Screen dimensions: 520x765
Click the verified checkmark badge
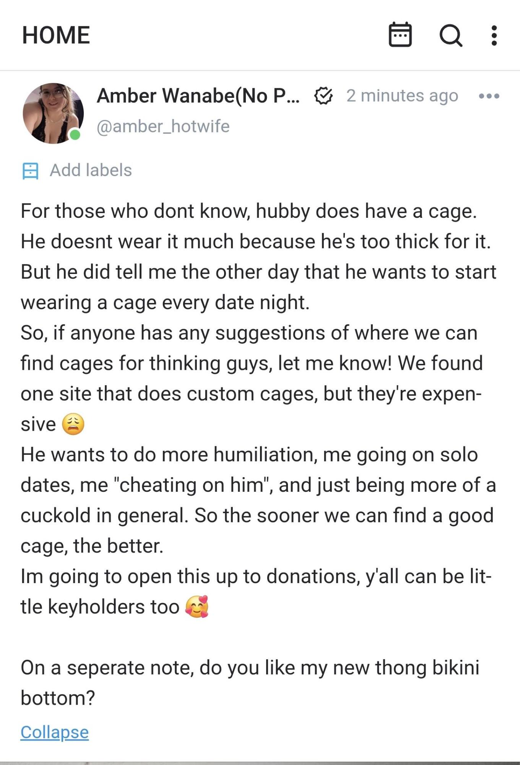coord(323,96)
